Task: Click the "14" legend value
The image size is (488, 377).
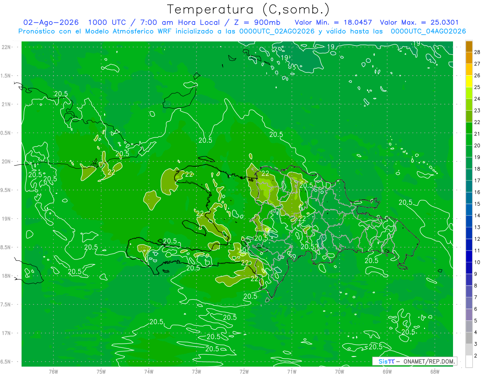Action: pos(477,216)
